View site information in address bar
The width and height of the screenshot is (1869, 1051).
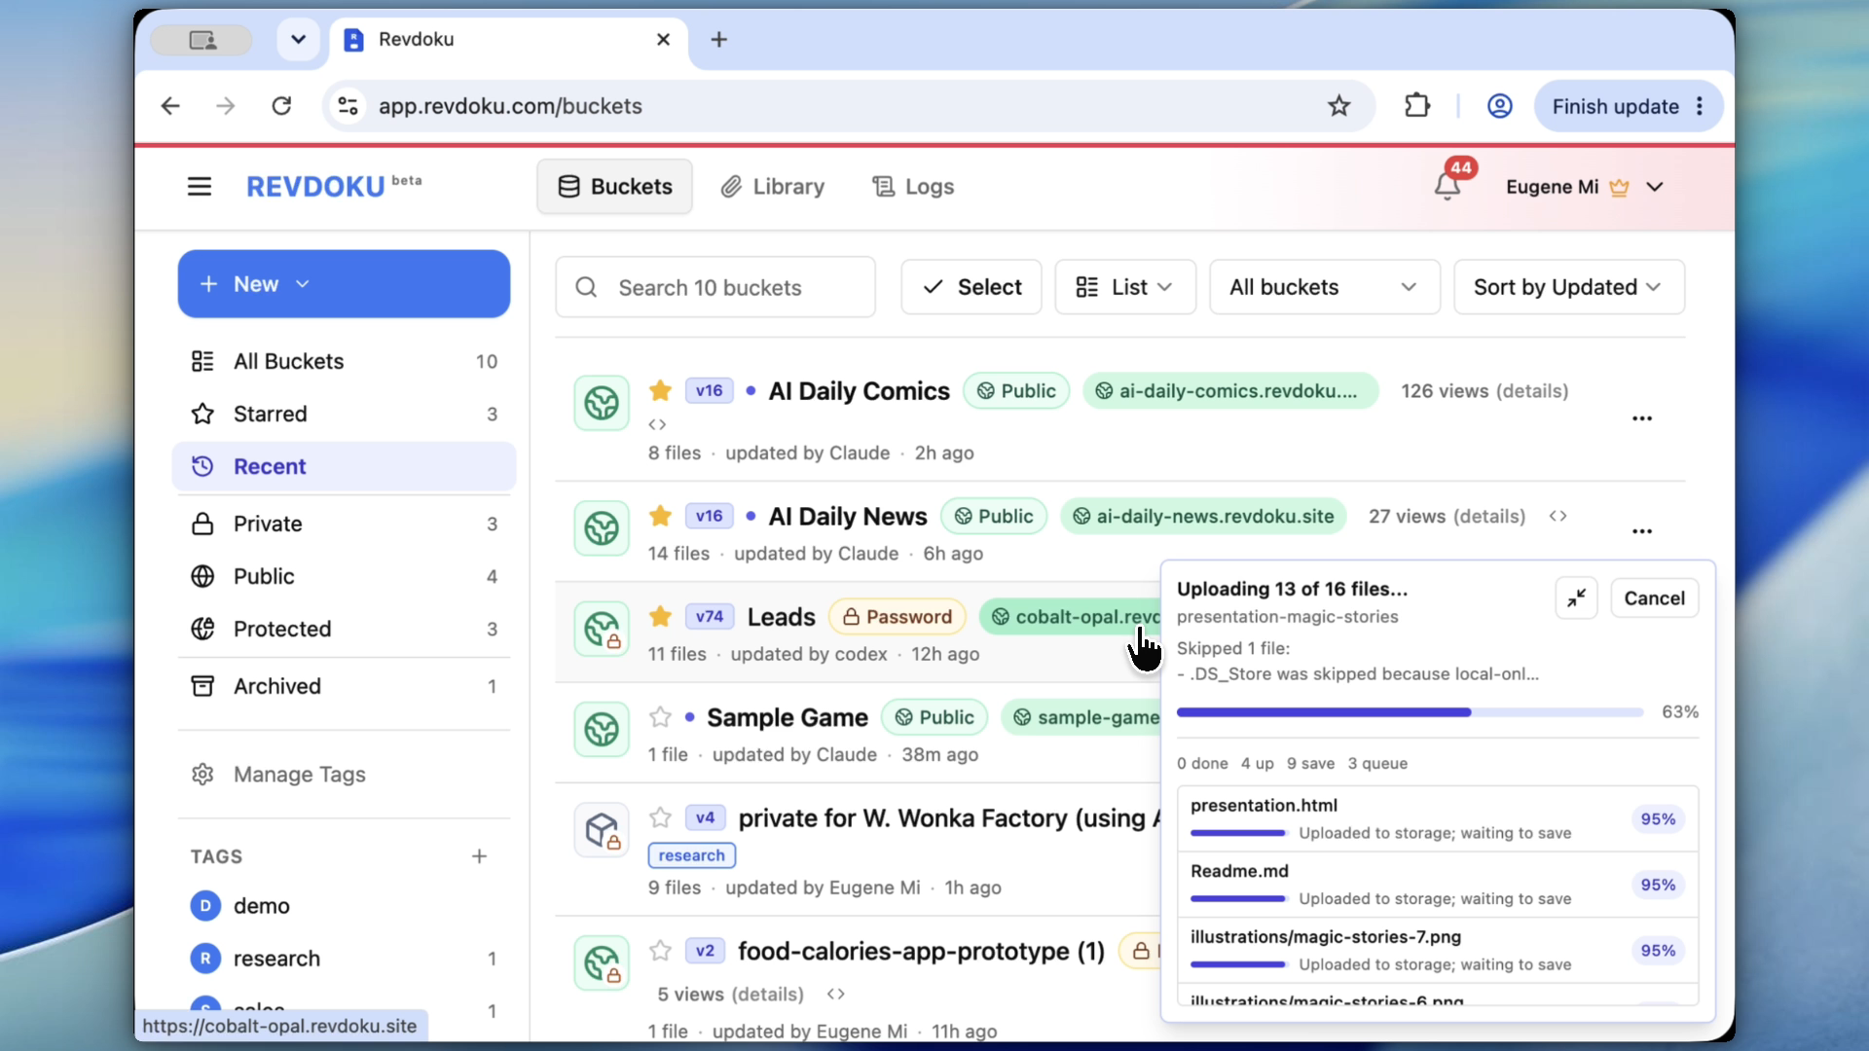coord(348,106)
